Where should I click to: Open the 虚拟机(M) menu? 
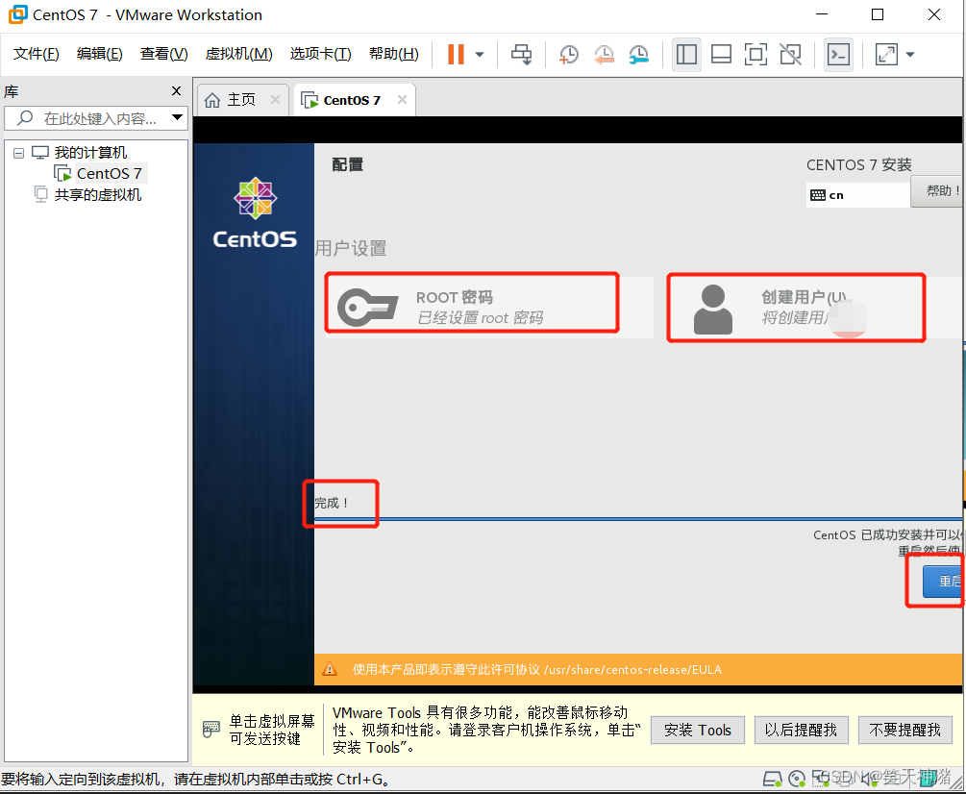(x=239, y=54)
